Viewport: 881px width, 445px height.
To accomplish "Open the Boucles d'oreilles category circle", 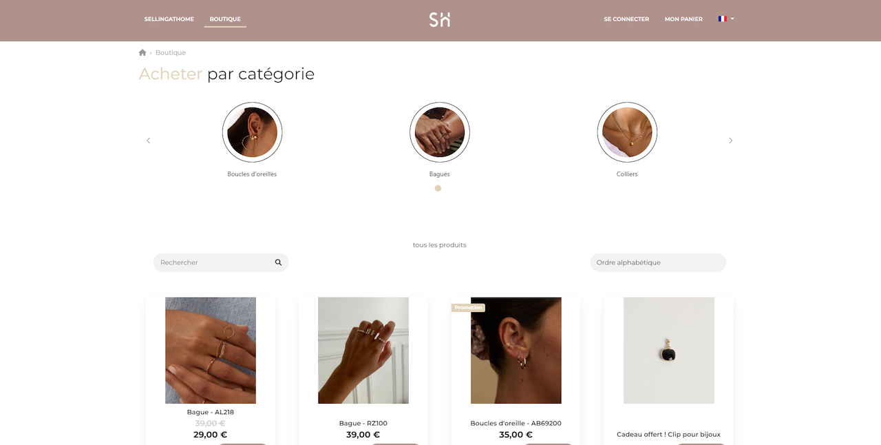I will pos(252,132).
